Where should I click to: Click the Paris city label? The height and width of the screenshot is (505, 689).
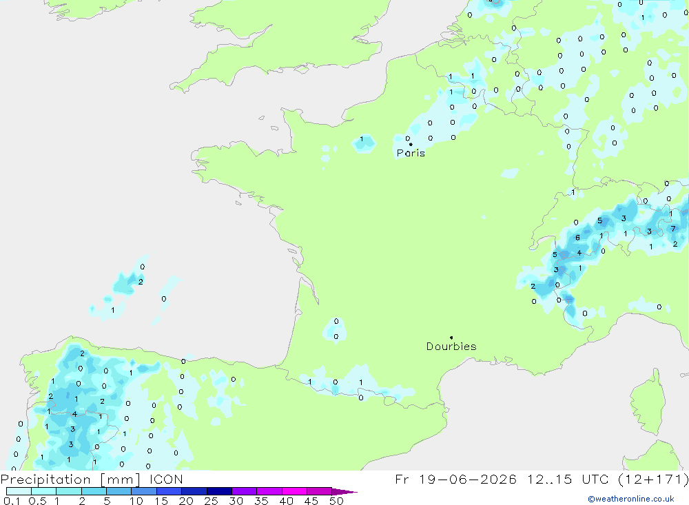[411, 153]
